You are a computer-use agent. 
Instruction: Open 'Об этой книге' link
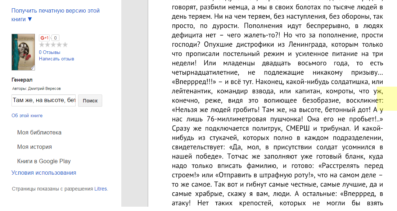pos(27,116)
